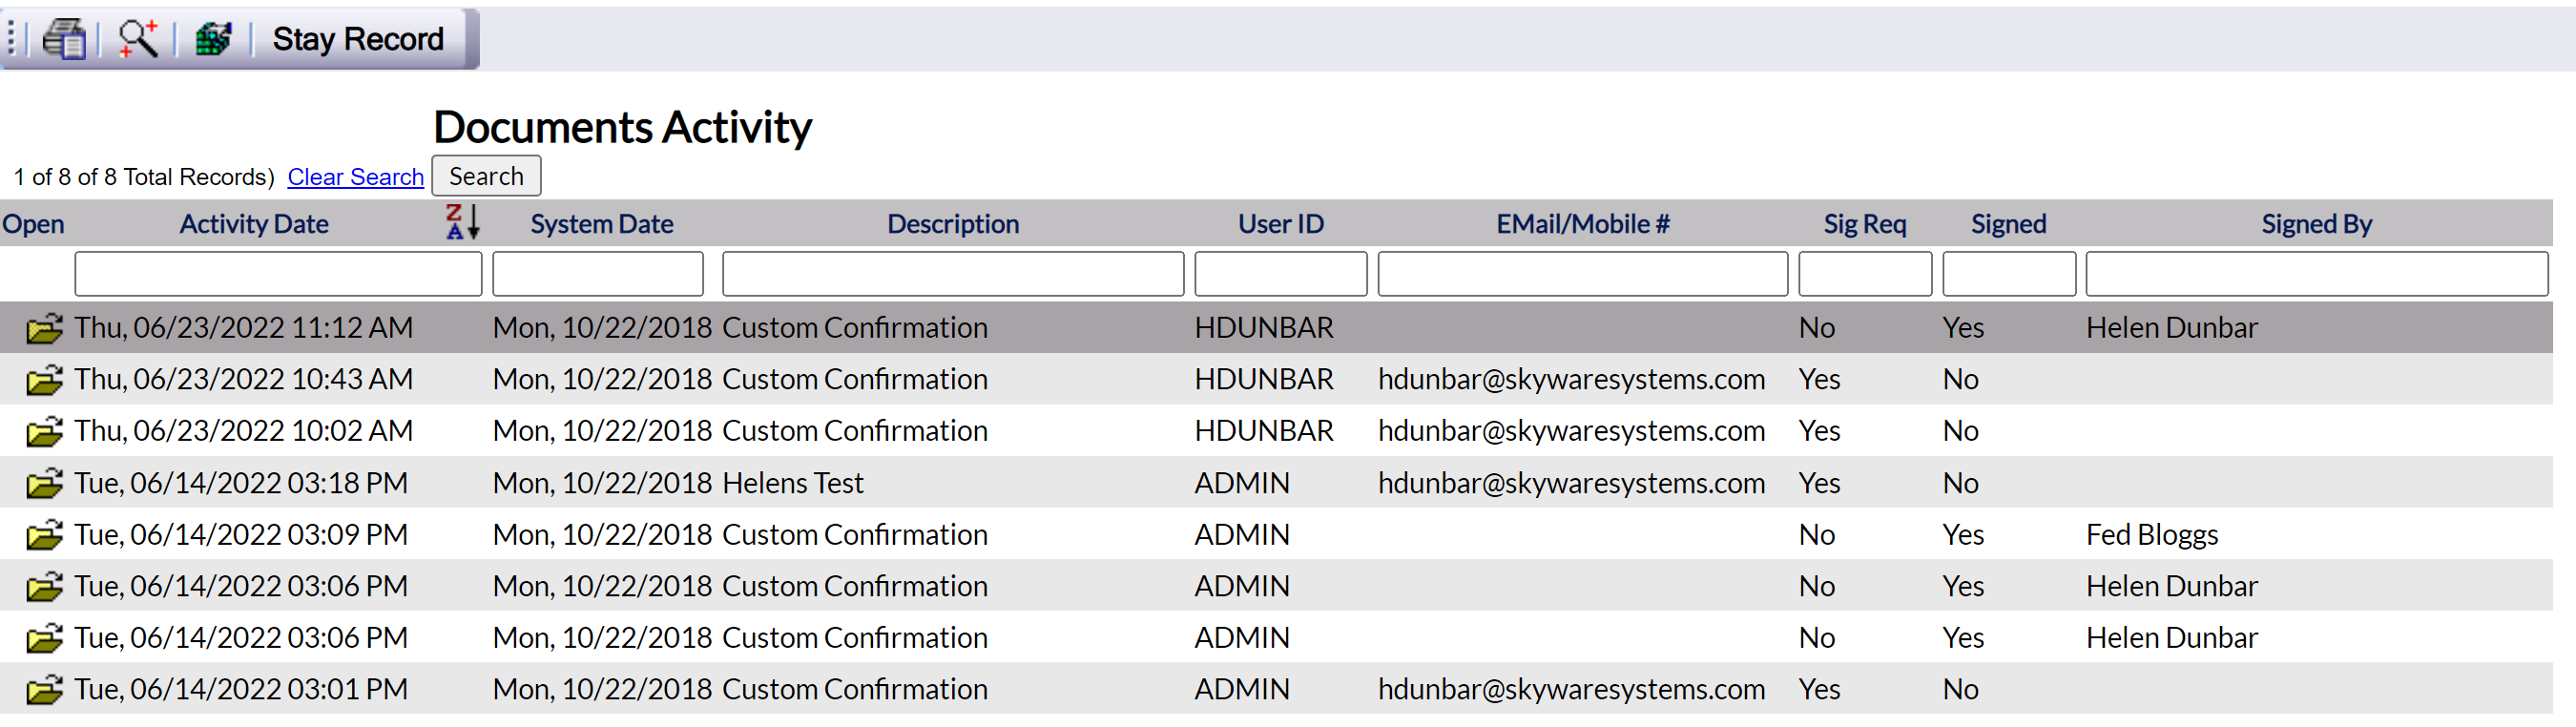Click the print icon in the toolbar
This screenshot has height=727, width=2576.
[x=65, y=39]
